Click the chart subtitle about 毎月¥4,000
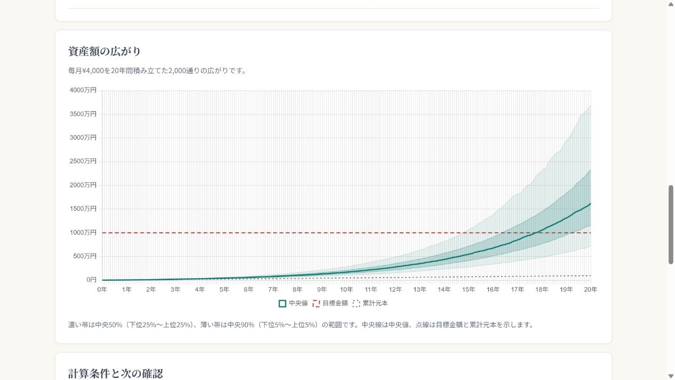Image resolution: width=675 pixels, height=380 pixels. tap(158, 70)
